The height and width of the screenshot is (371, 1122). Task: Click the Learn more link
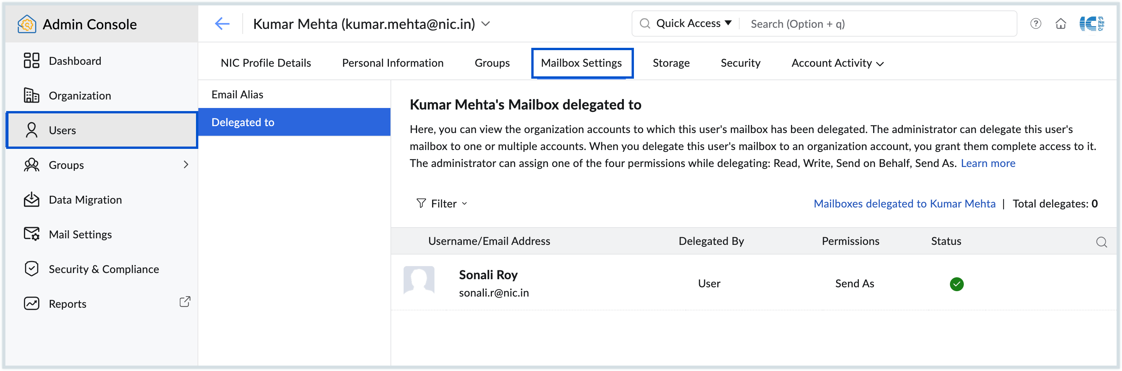pyautogui.click(x=987, y=163)
